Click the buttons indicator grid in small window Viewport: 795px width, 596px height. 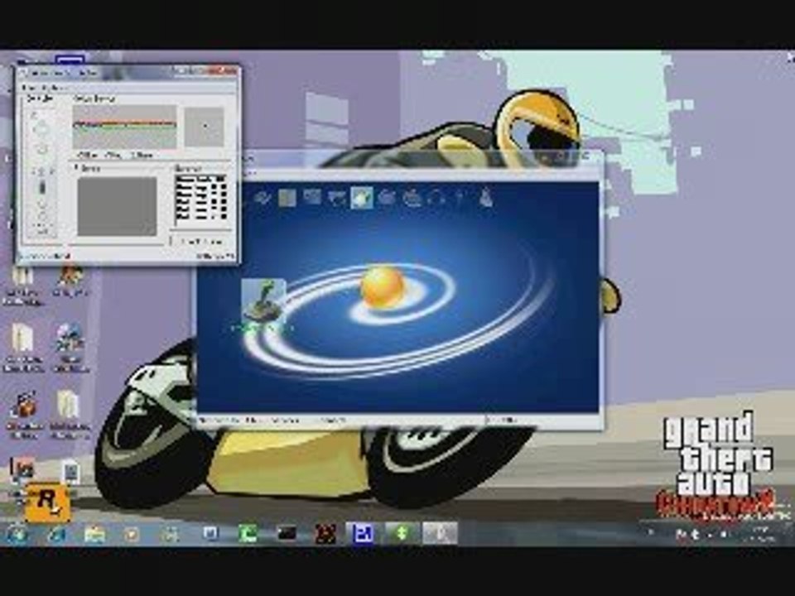click(x=200, y=198)
